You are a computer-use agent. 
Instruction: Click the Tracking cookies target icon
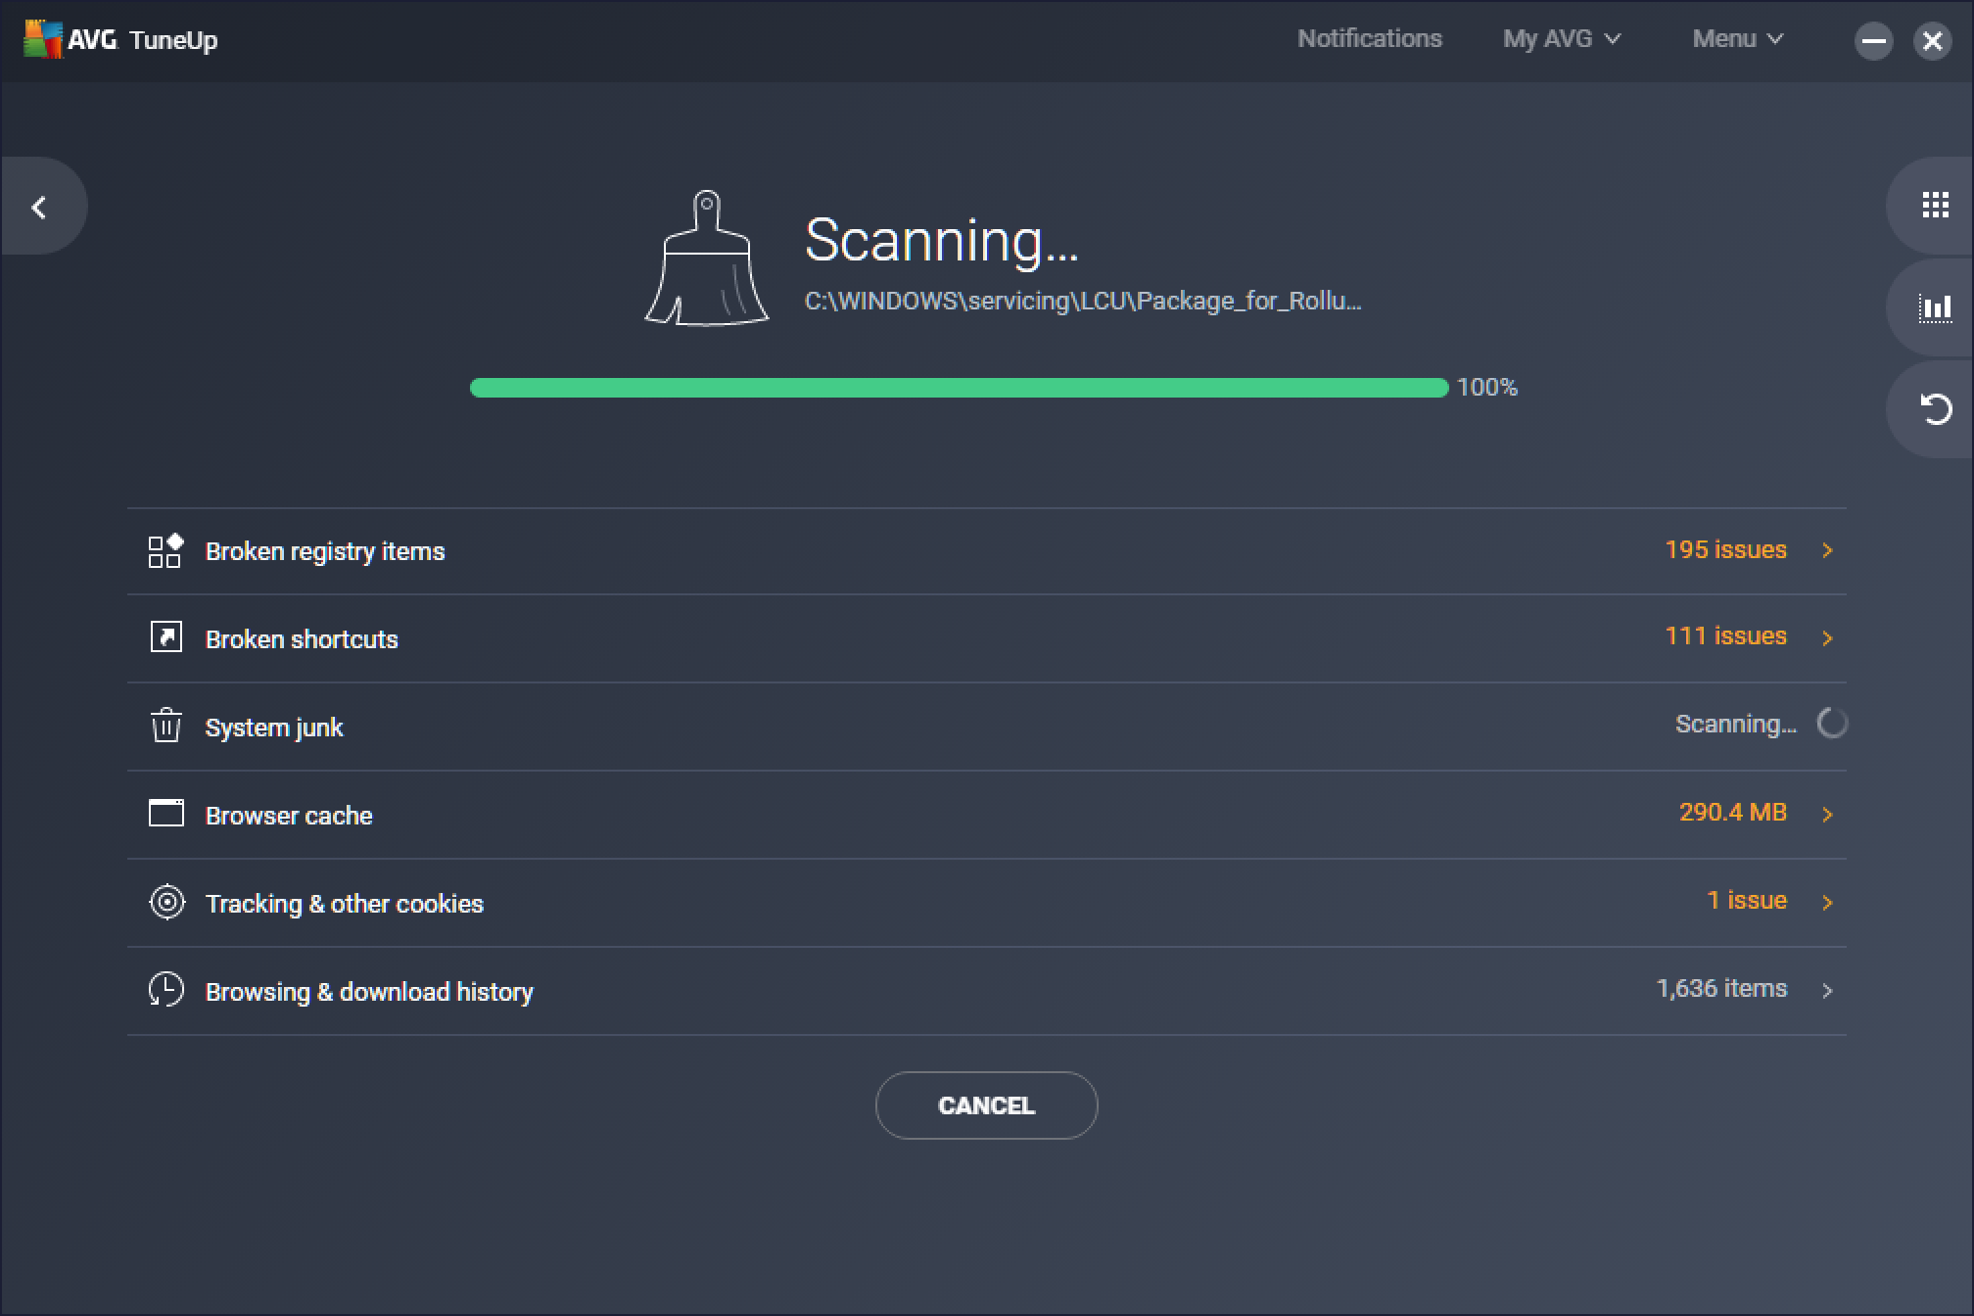(166, 902)
